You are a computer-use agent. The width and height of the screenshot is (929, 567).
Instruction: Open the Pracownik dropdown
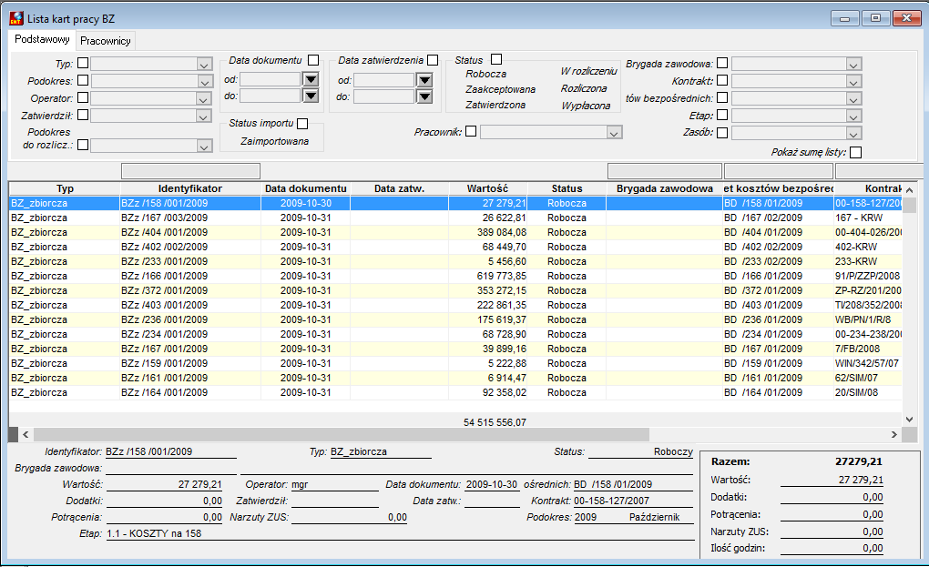coord(614,133)
